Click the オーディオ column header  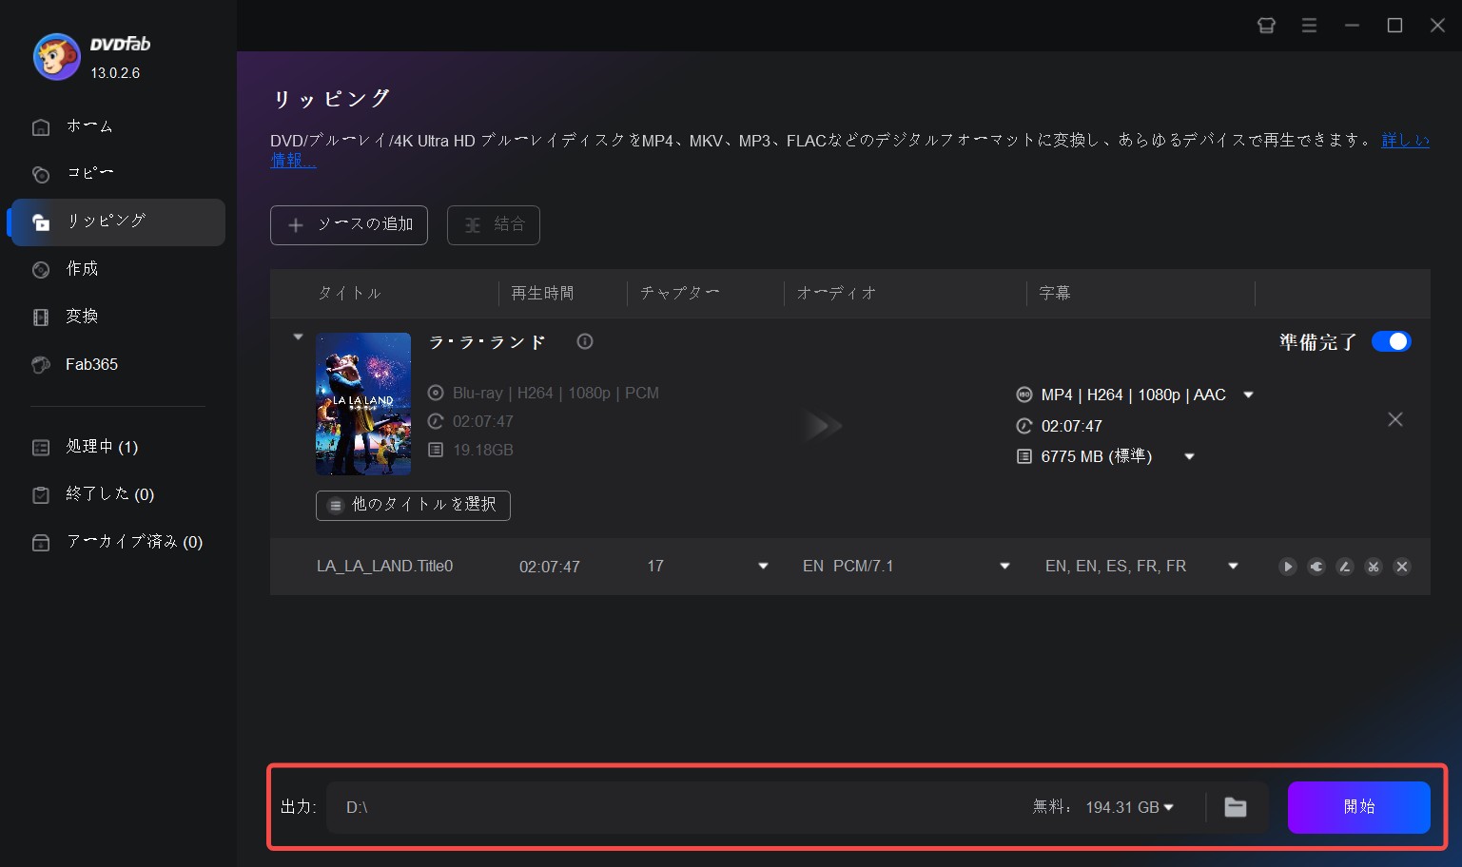[836, 293]
